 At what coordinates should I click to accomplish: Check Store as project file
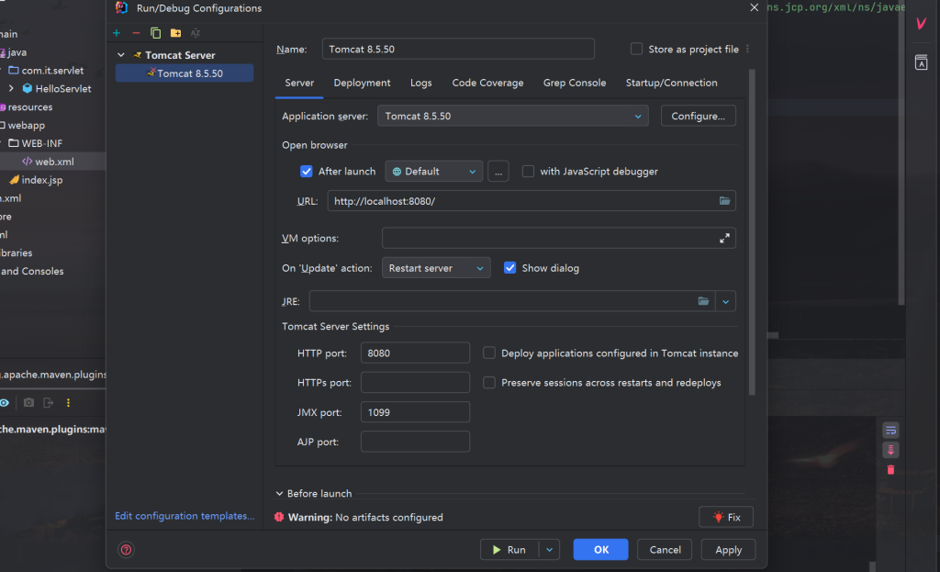click(637, 50)
